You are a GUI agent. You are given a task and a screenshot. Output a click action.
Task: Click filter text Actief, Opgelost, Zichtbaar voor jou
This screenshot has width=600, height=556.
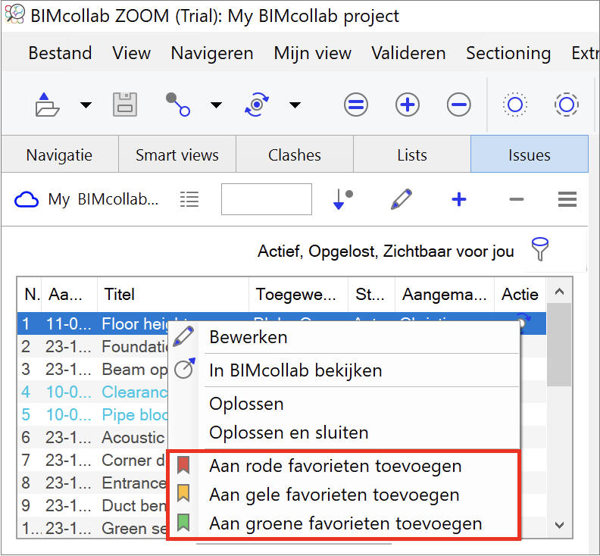pyautogui.click(x=386, y=251)
